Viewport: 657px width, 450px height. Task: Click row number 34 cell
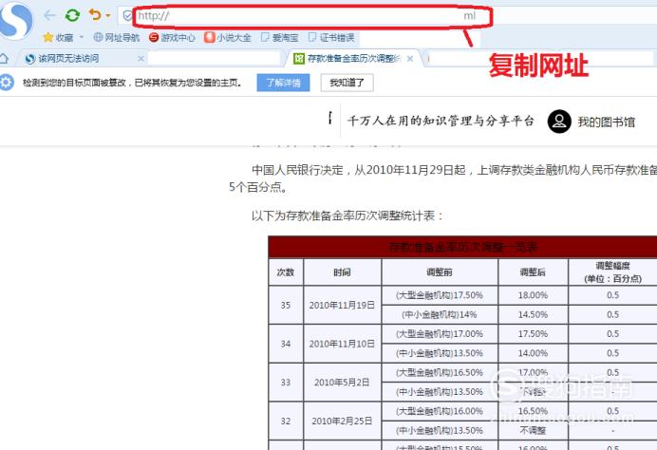(286, 344)
